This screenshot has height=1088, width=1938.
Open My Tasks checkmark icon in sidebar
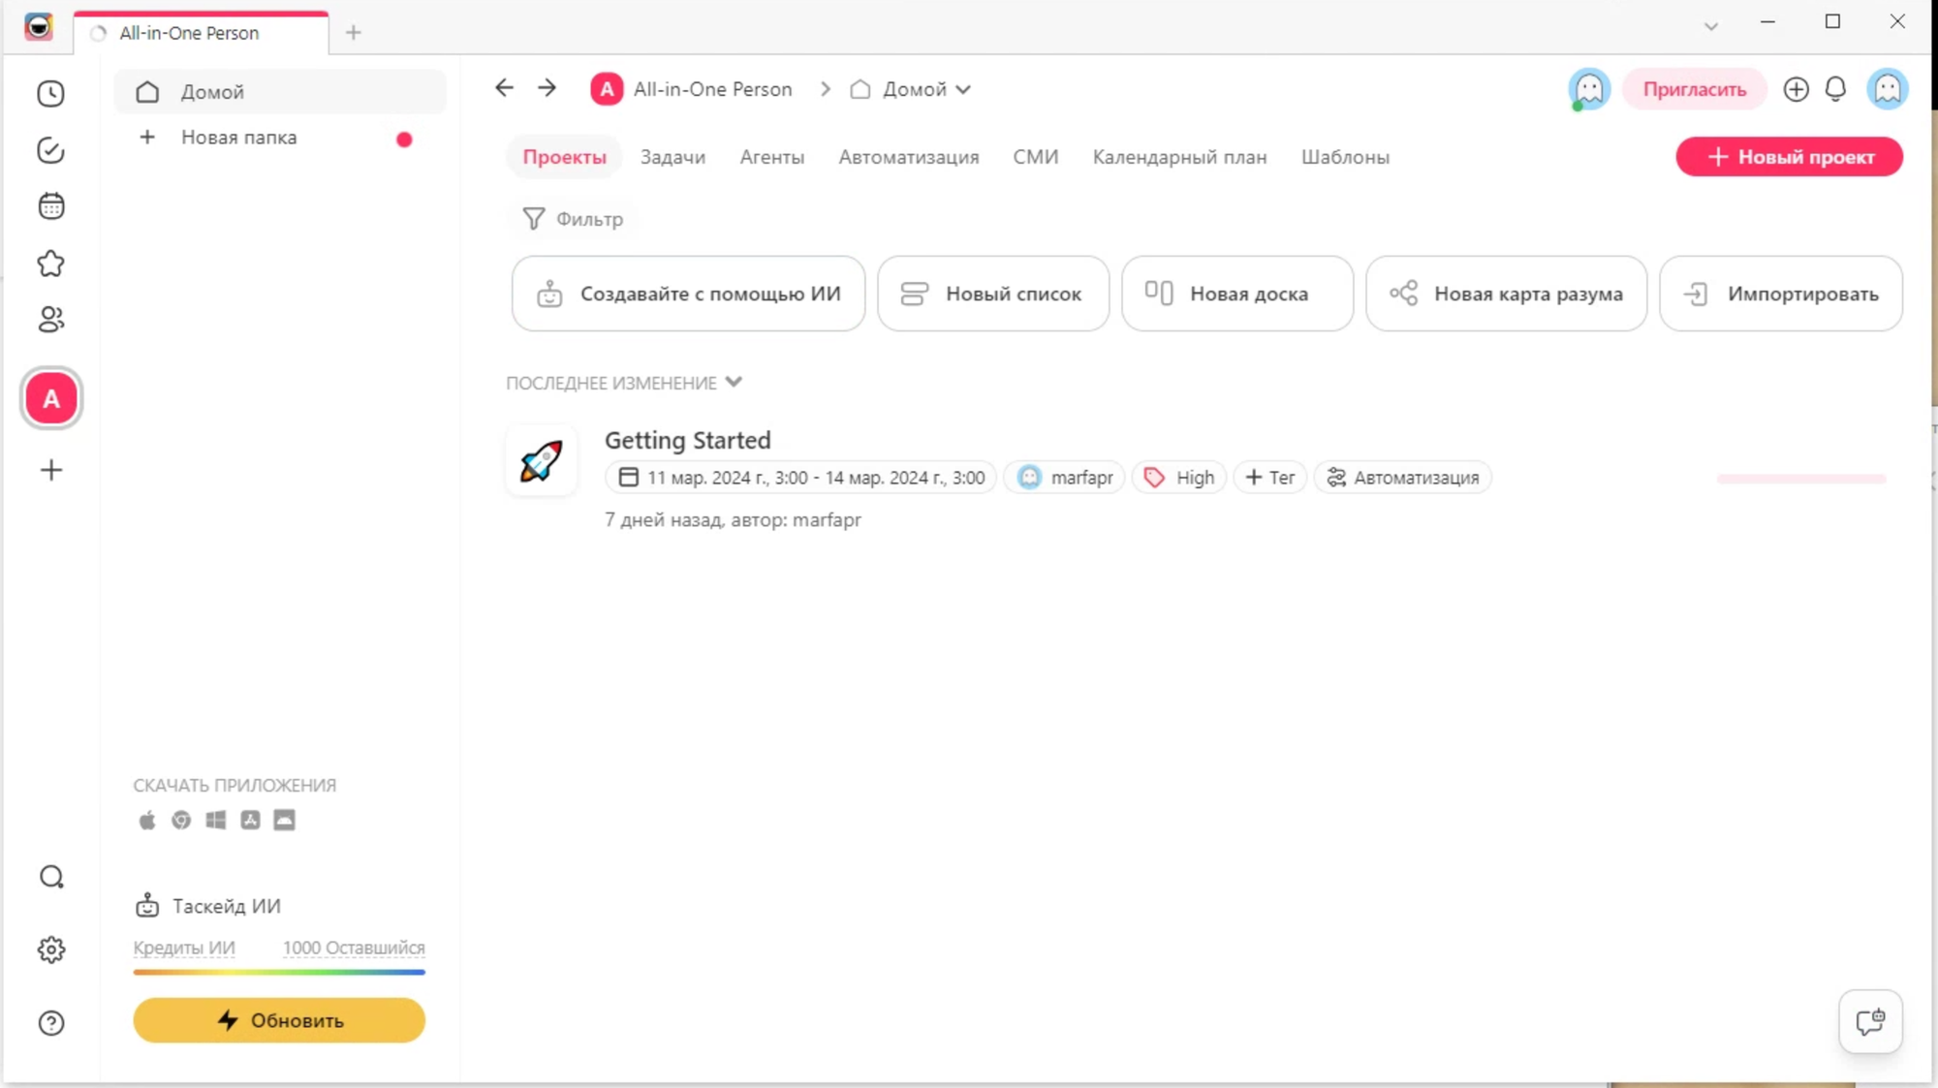(x=50, y=150)
